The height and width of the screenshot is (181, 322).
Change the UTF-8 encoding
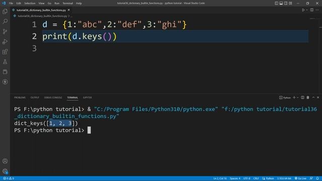pos(247,178)
